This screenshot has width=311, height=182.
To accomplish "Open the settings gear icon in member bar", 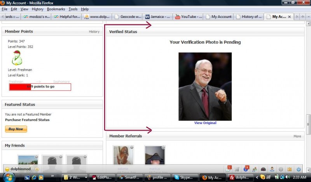I will point(281,169).
